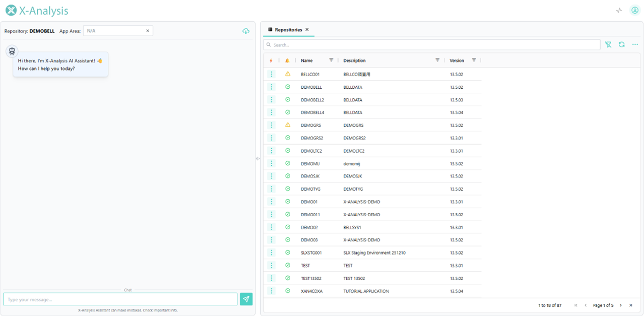This screenshot has height=316, width=644.
Task: Click the chat message input box
Action: point(120,299)
